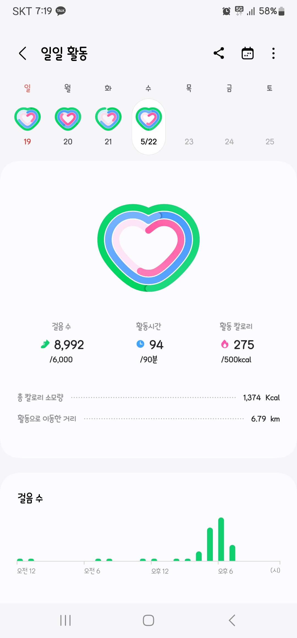Select Sunday the 19th heart icon
Image resolution: width=297 pixels, height=638 pixels.
[27, 119]
